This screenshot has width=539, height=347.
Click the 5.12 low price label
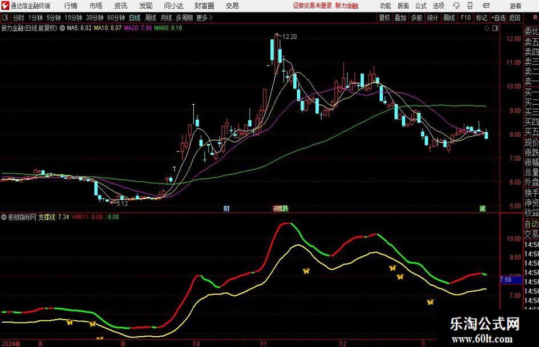click(122, 203)
